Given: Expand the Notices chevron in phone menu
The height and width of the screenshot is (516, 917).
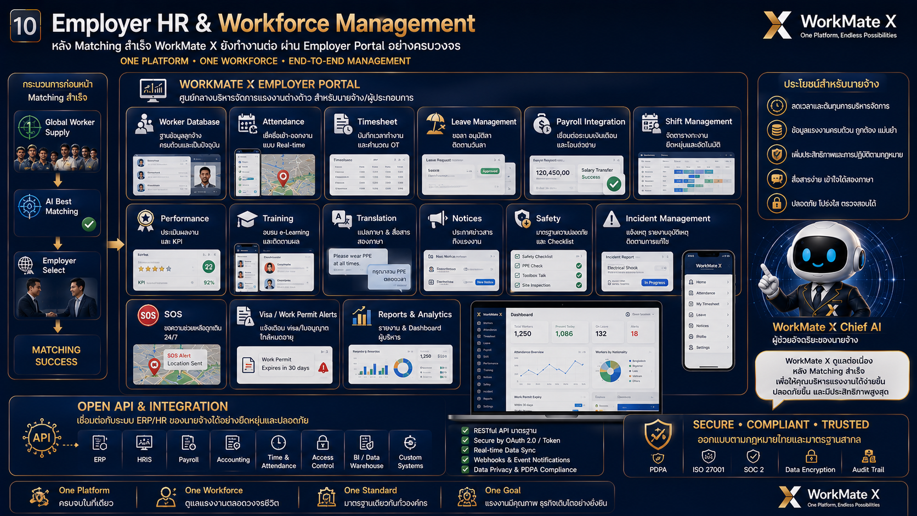Looking at the screenshot, I should point(728,326).
